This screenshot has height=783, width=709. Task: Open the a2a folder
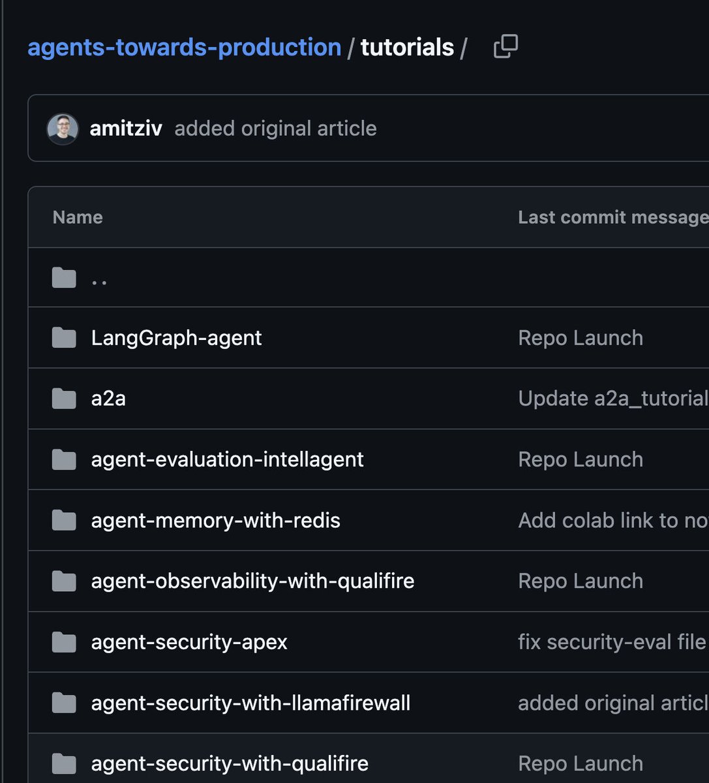coord(108,399)
